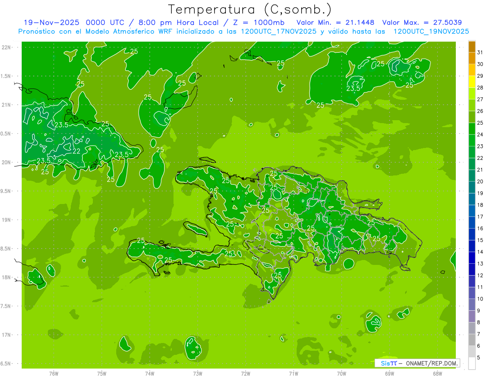491x379 pixels.
Task: Pick the gray swatch between 6 and 7
Action: tap(472, 340)
